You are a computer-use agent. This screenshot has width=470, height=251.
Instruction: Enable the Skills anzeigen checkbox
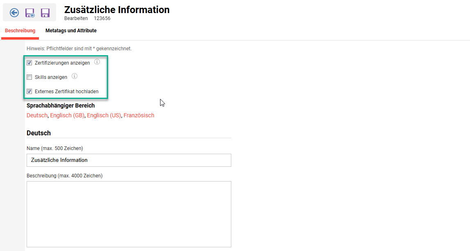29,77
